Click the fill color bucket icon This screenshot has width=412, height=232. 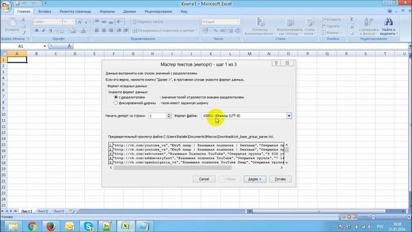[x=74, y=30]
